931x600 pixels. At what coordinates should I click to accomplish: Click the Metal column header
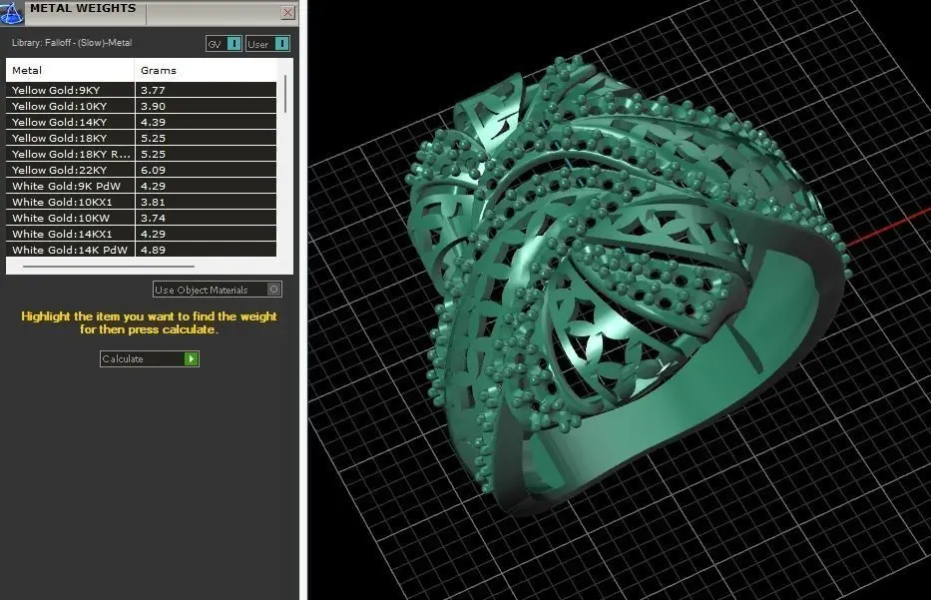click(x=70, y=70)
